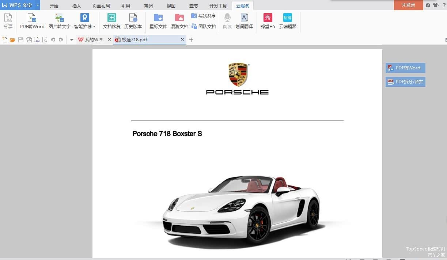Click the 未登录 login button

[408, 5]
